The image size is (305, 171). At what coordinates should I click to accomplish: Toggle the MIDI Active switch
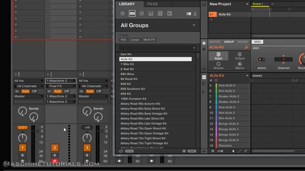(x=262, y=59)
